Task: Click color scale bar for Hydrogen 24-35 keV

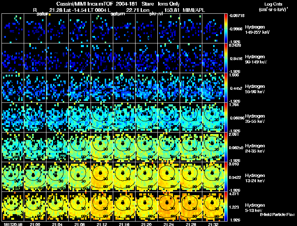Action: click(226, 147)
